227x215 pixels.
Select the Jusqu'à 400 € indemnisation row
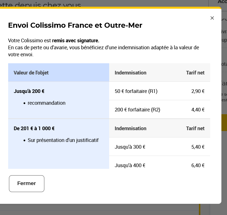[x=130, y=165]
